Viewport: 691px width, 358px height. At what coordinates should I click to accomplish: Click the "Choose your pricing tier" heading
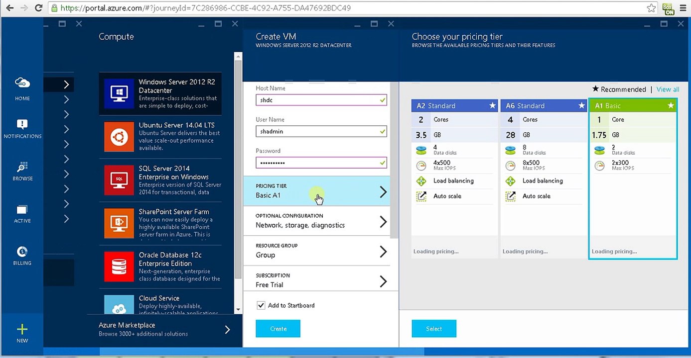(x=457, y=36)
